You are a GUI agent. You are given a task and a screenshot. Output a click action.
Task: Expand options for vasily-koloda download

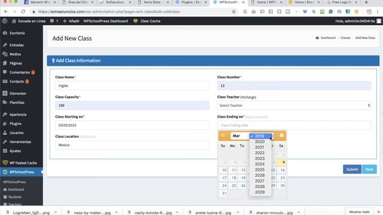(177, 213)
